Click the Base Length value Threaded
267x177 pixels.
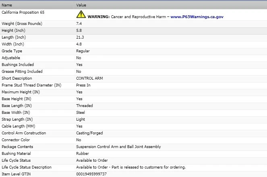click(x=85, y=106)
